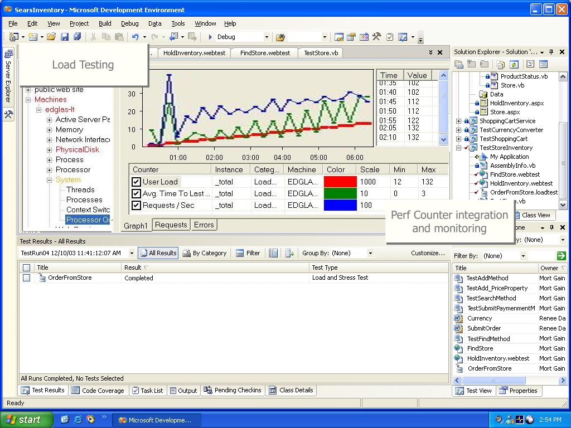
Task: Toggle the Requests / Sec counter checkbox
Action: point(136,205)
